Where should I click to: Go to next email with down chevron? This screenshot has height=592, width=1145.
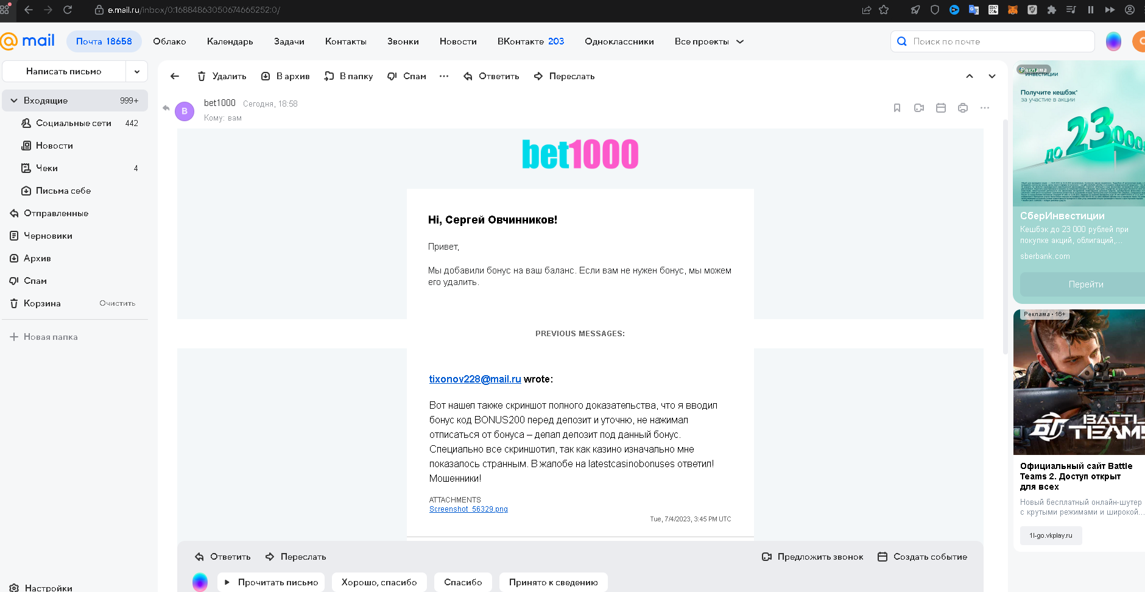click(x=992, y=76)
